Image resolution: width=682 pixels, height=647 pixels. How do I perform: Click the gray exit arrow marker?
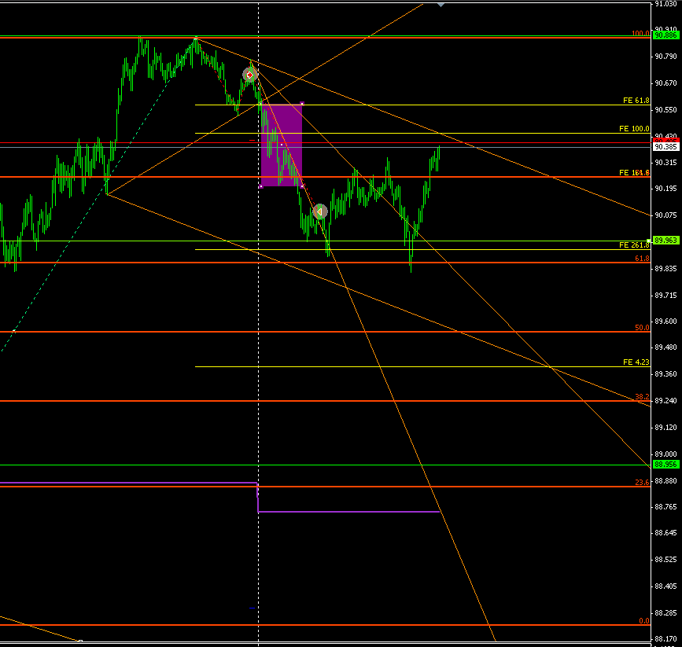tap(320, 211)
